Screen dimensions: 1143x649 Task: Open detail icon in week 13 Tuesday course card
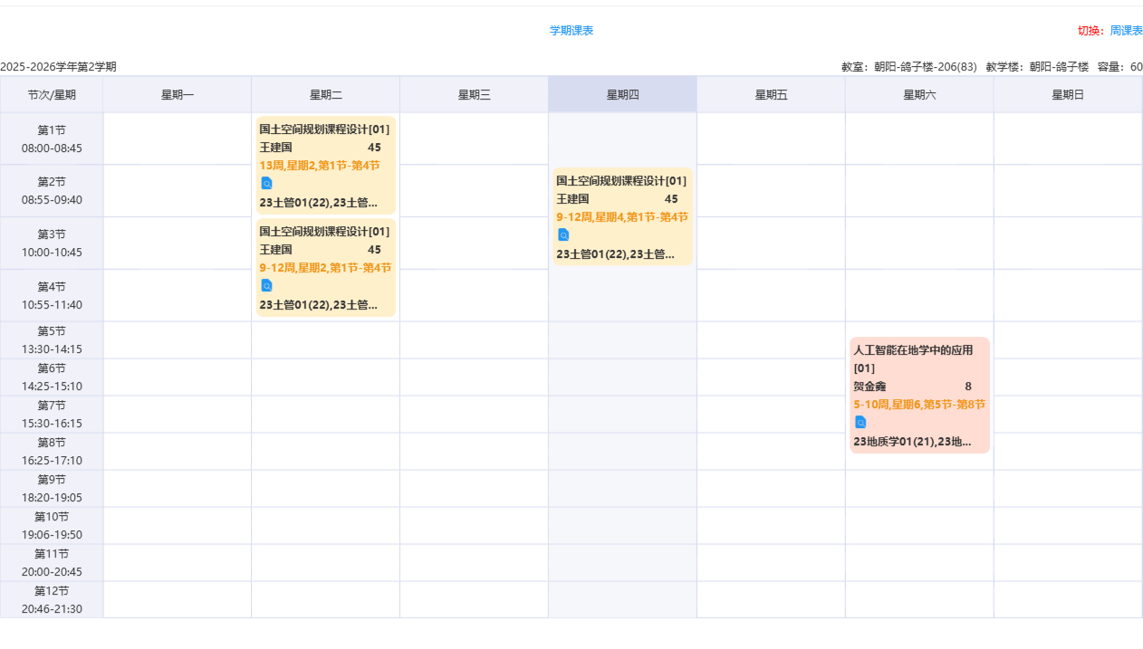[x=266, y=183]
